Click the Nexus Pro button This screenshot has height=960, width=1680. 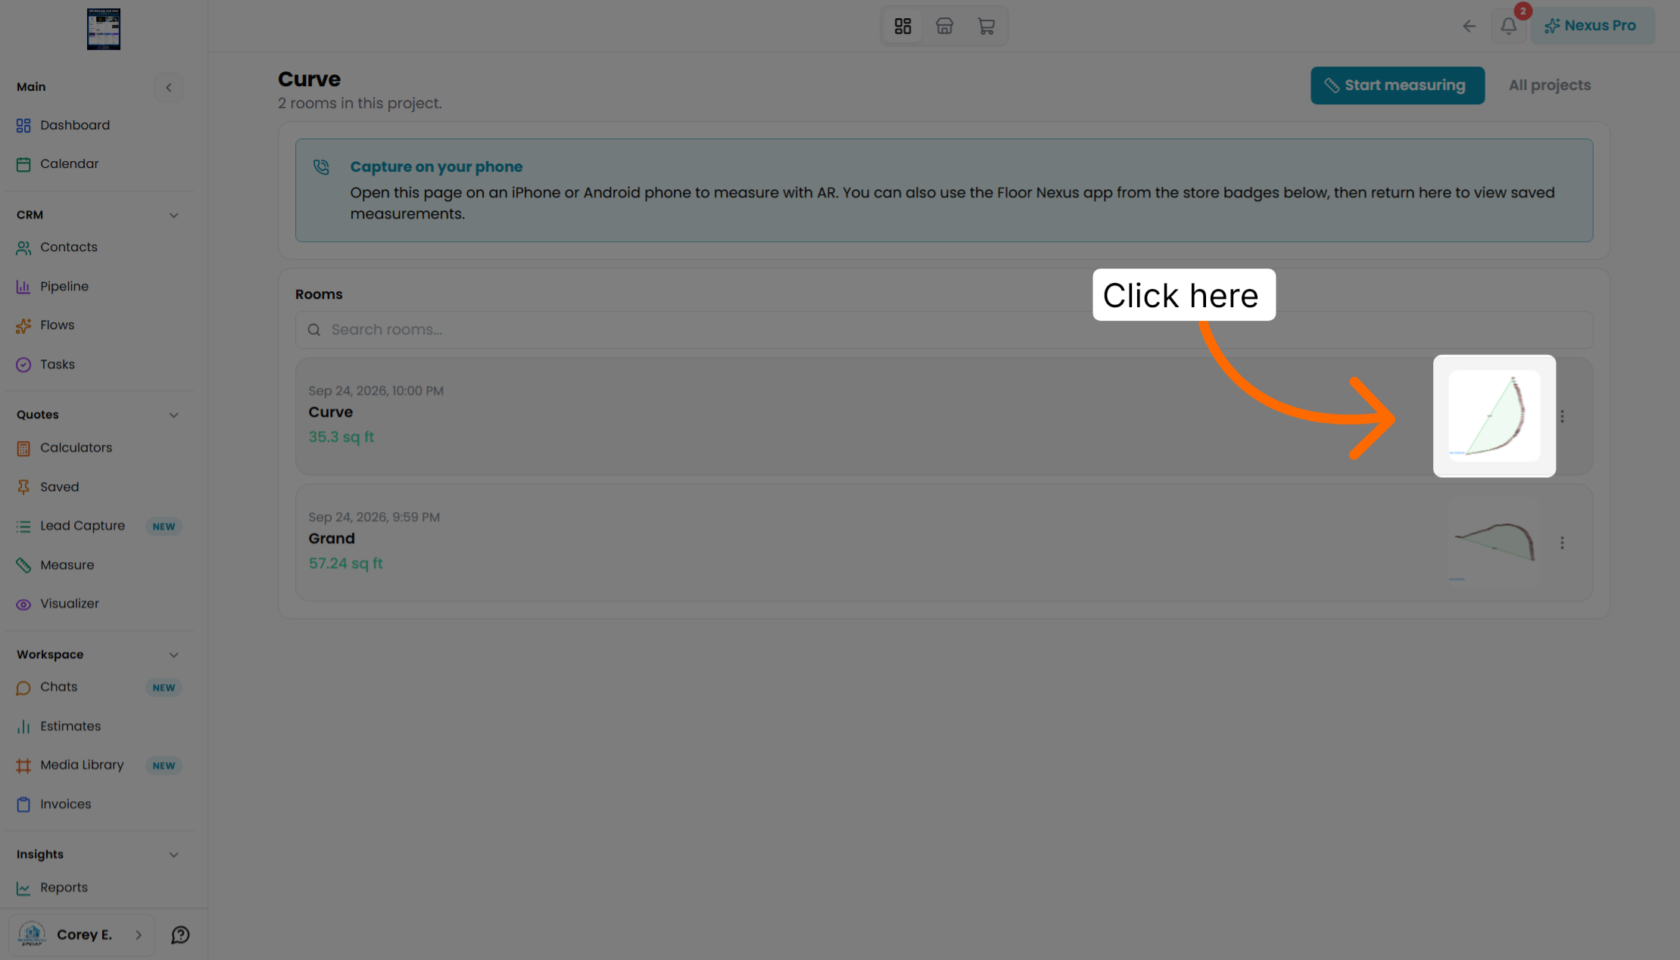[1591, 26]
